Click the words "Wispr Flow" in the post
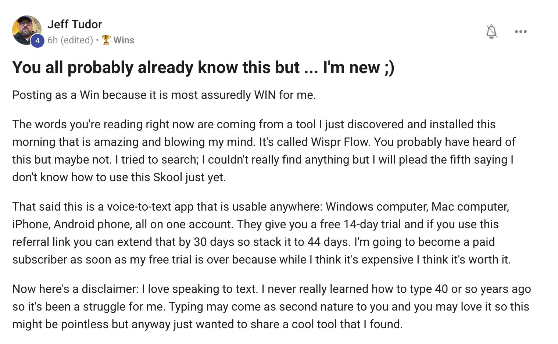Screen dimensions: 558x344 coord(340,142)
